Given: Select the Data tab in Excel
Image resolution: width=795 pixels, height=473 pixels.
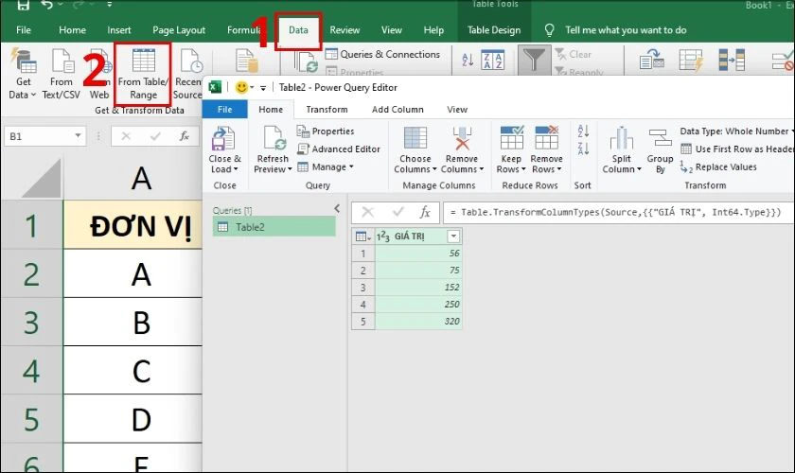Looking at the screenshot, I should coord(298,30).
